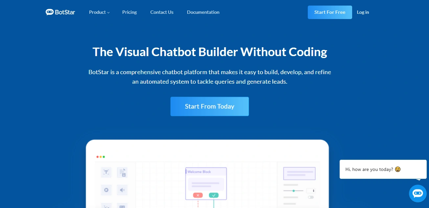Click the audio speaker block icon
The height and width of the screenshot is (208, 429).
122,190
